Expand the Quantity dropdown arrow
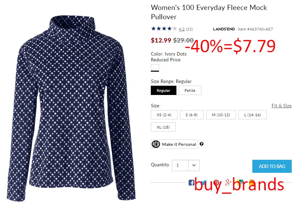Viewport: 292px width, 204px height. (194, 165)
